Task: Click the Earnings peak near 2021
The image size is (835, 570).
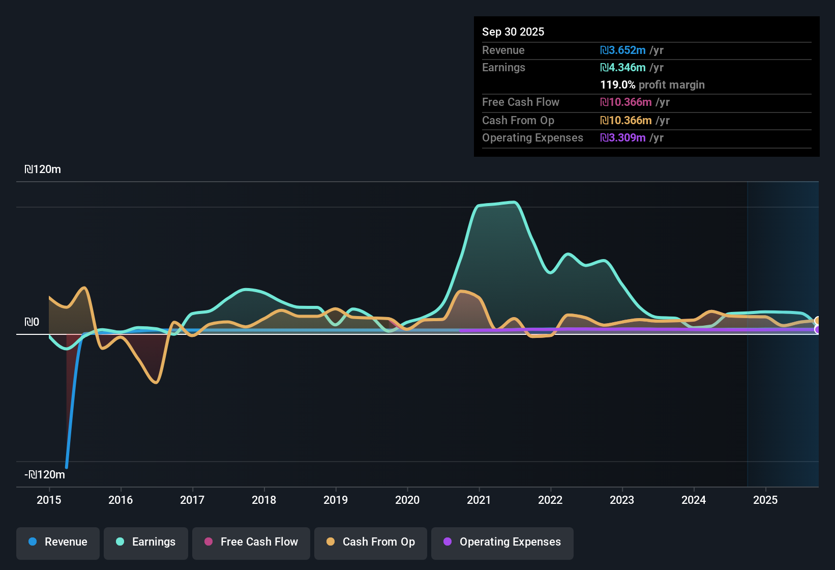Action: click(x=514, y=203)
